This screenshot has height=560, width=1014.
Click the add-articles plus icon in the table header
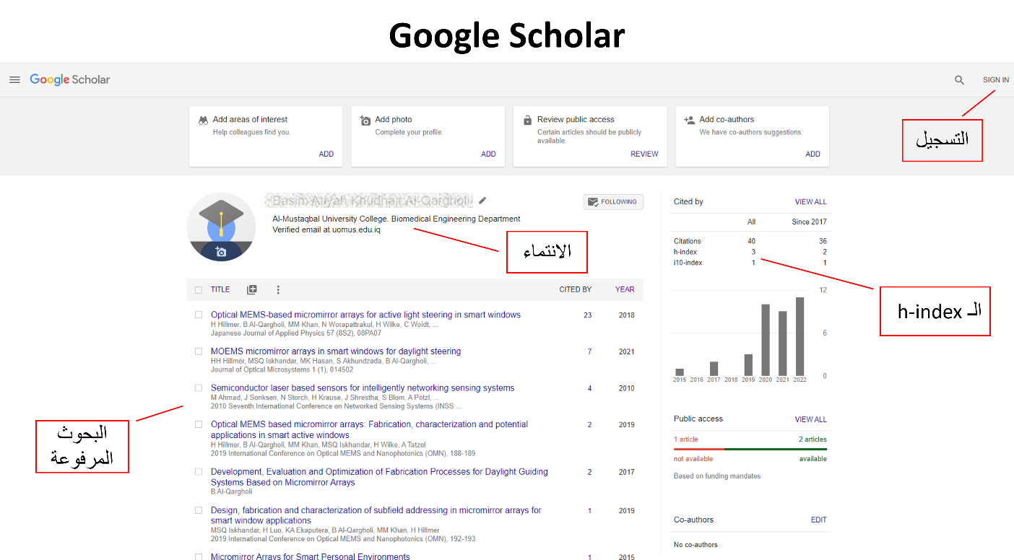tap(251, 289)
